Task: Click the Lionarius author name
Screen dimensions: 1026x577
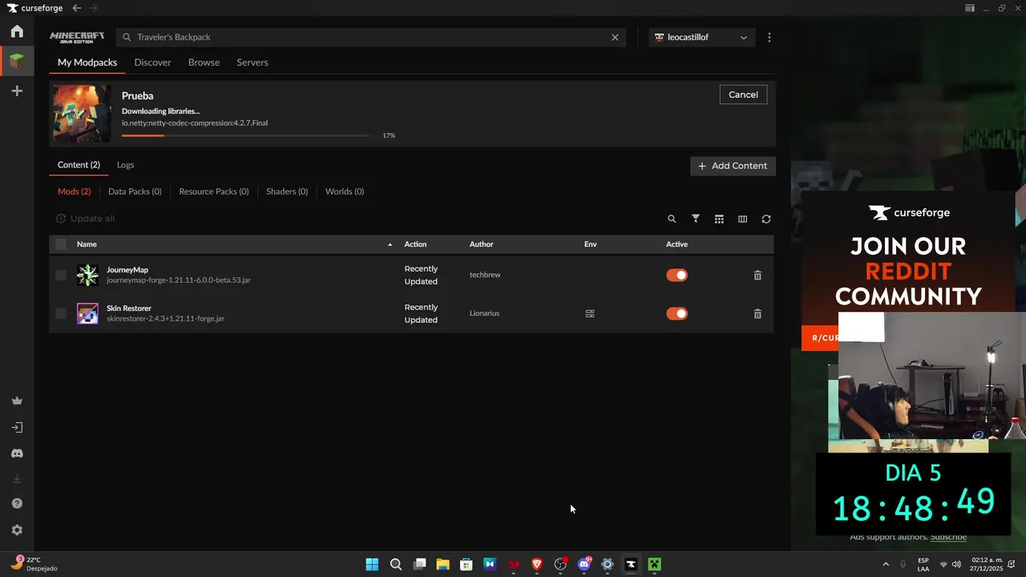Action: pos(484,313)
